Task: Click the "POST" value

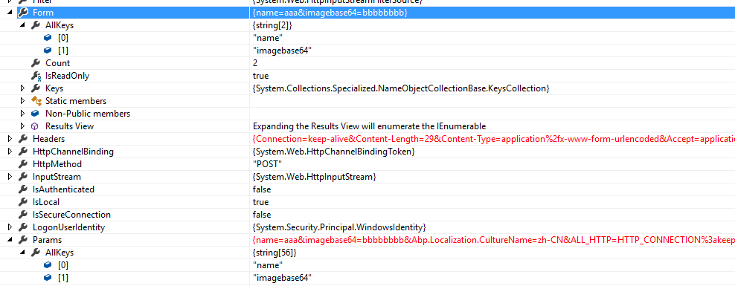Action: (267, 164)
